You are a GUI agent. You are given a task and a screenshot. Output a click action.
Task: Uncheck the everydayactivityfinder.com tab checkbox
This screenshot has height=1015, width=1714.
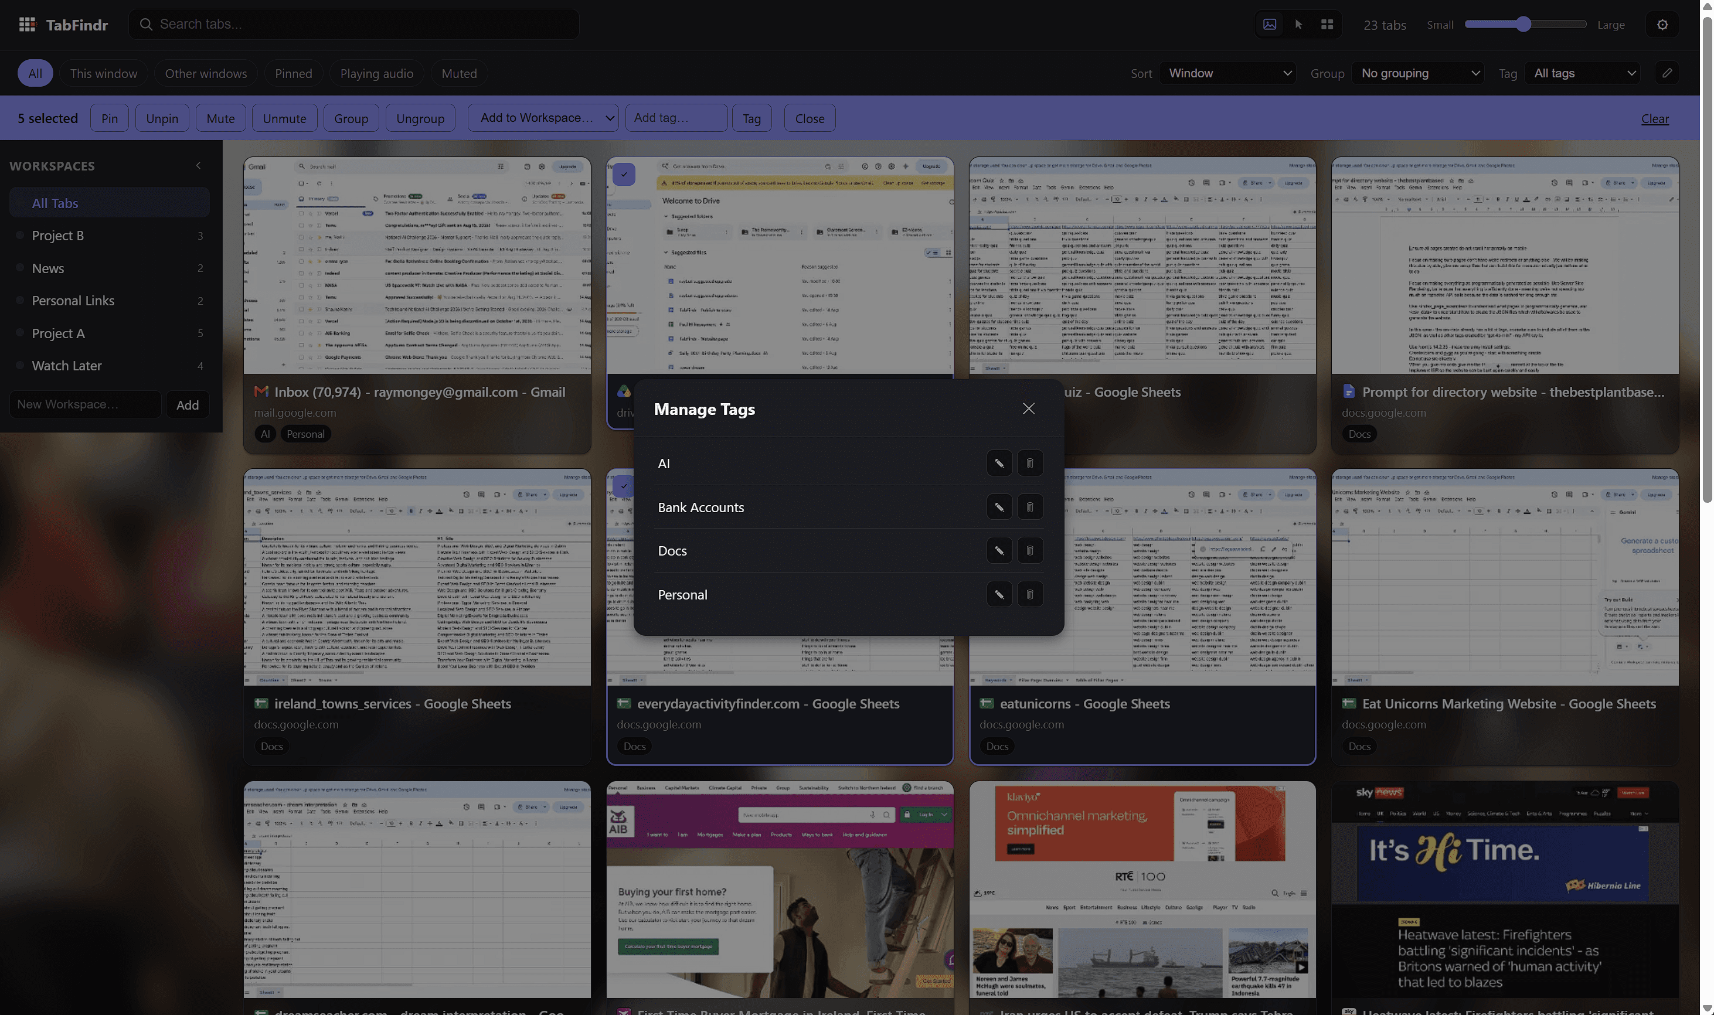coord(624,486)
